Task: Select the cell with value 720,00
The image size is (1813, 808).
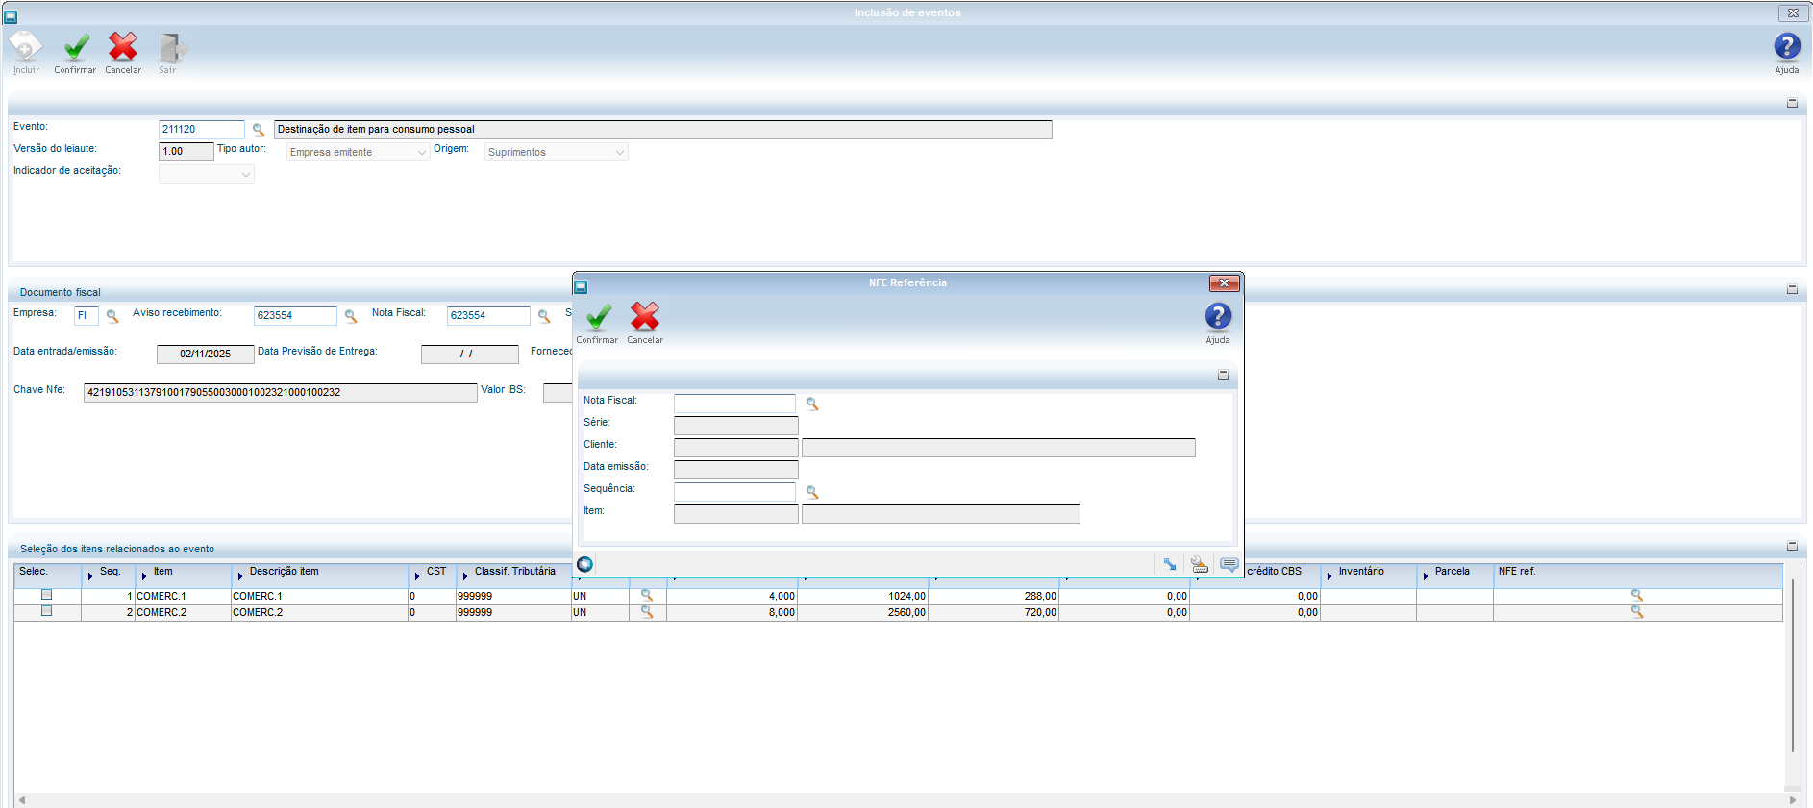Action: click(x=994, y=613)
